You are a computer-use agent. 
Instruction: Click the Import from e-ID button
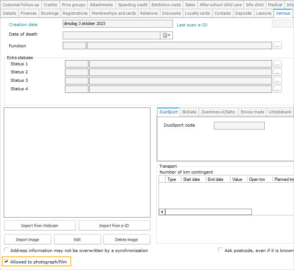(114, 226)
